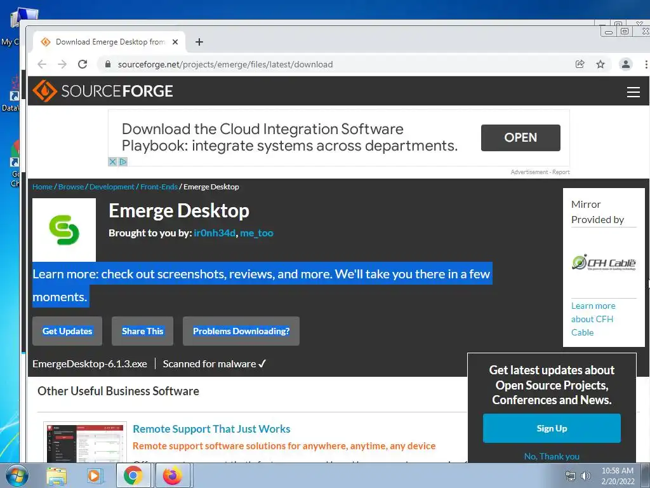Open Windows Media Player from taskbar
This screenshot has width=650, height=488.
point(94,475)
